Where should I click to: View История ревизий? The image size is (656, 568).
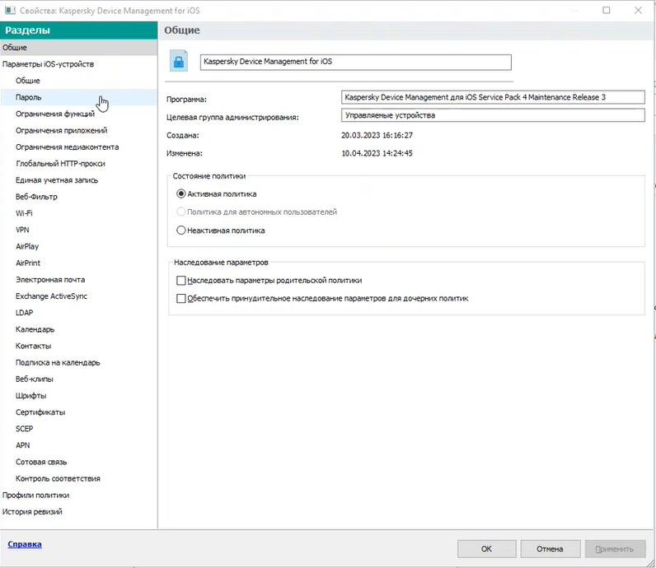click(x=78, y=511)
